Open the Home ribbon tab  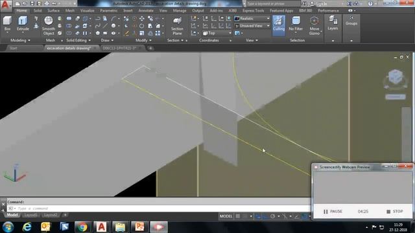pyautogui.click(x=21, y=10)
